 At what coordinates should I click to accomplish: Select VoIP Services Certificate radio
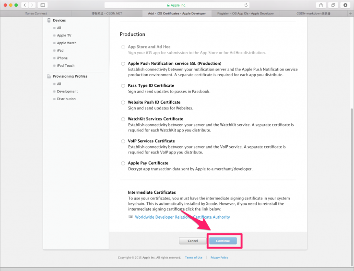(x=123, y=141)
